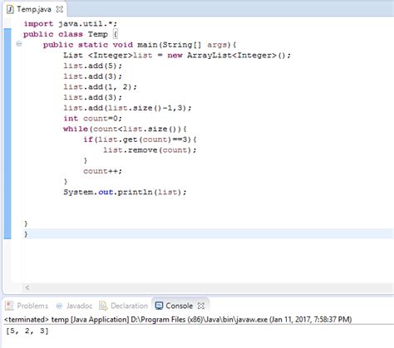Click the if(list.get(count)==3) line

tap(140, 140)
